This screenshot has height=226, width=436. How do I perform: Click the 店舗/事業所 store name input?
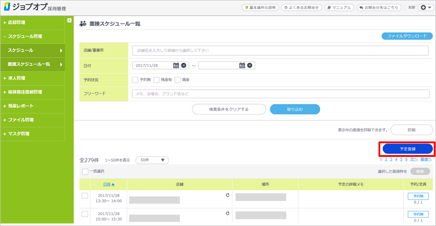280,50
